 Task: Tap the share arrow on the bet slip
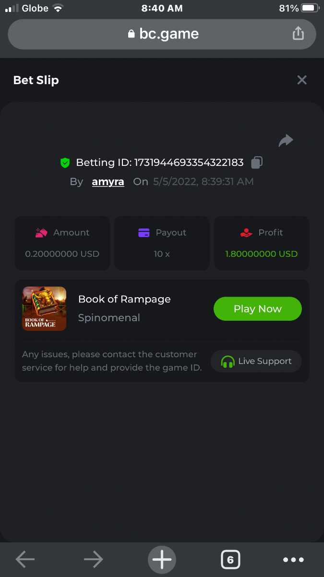(286, 140)
